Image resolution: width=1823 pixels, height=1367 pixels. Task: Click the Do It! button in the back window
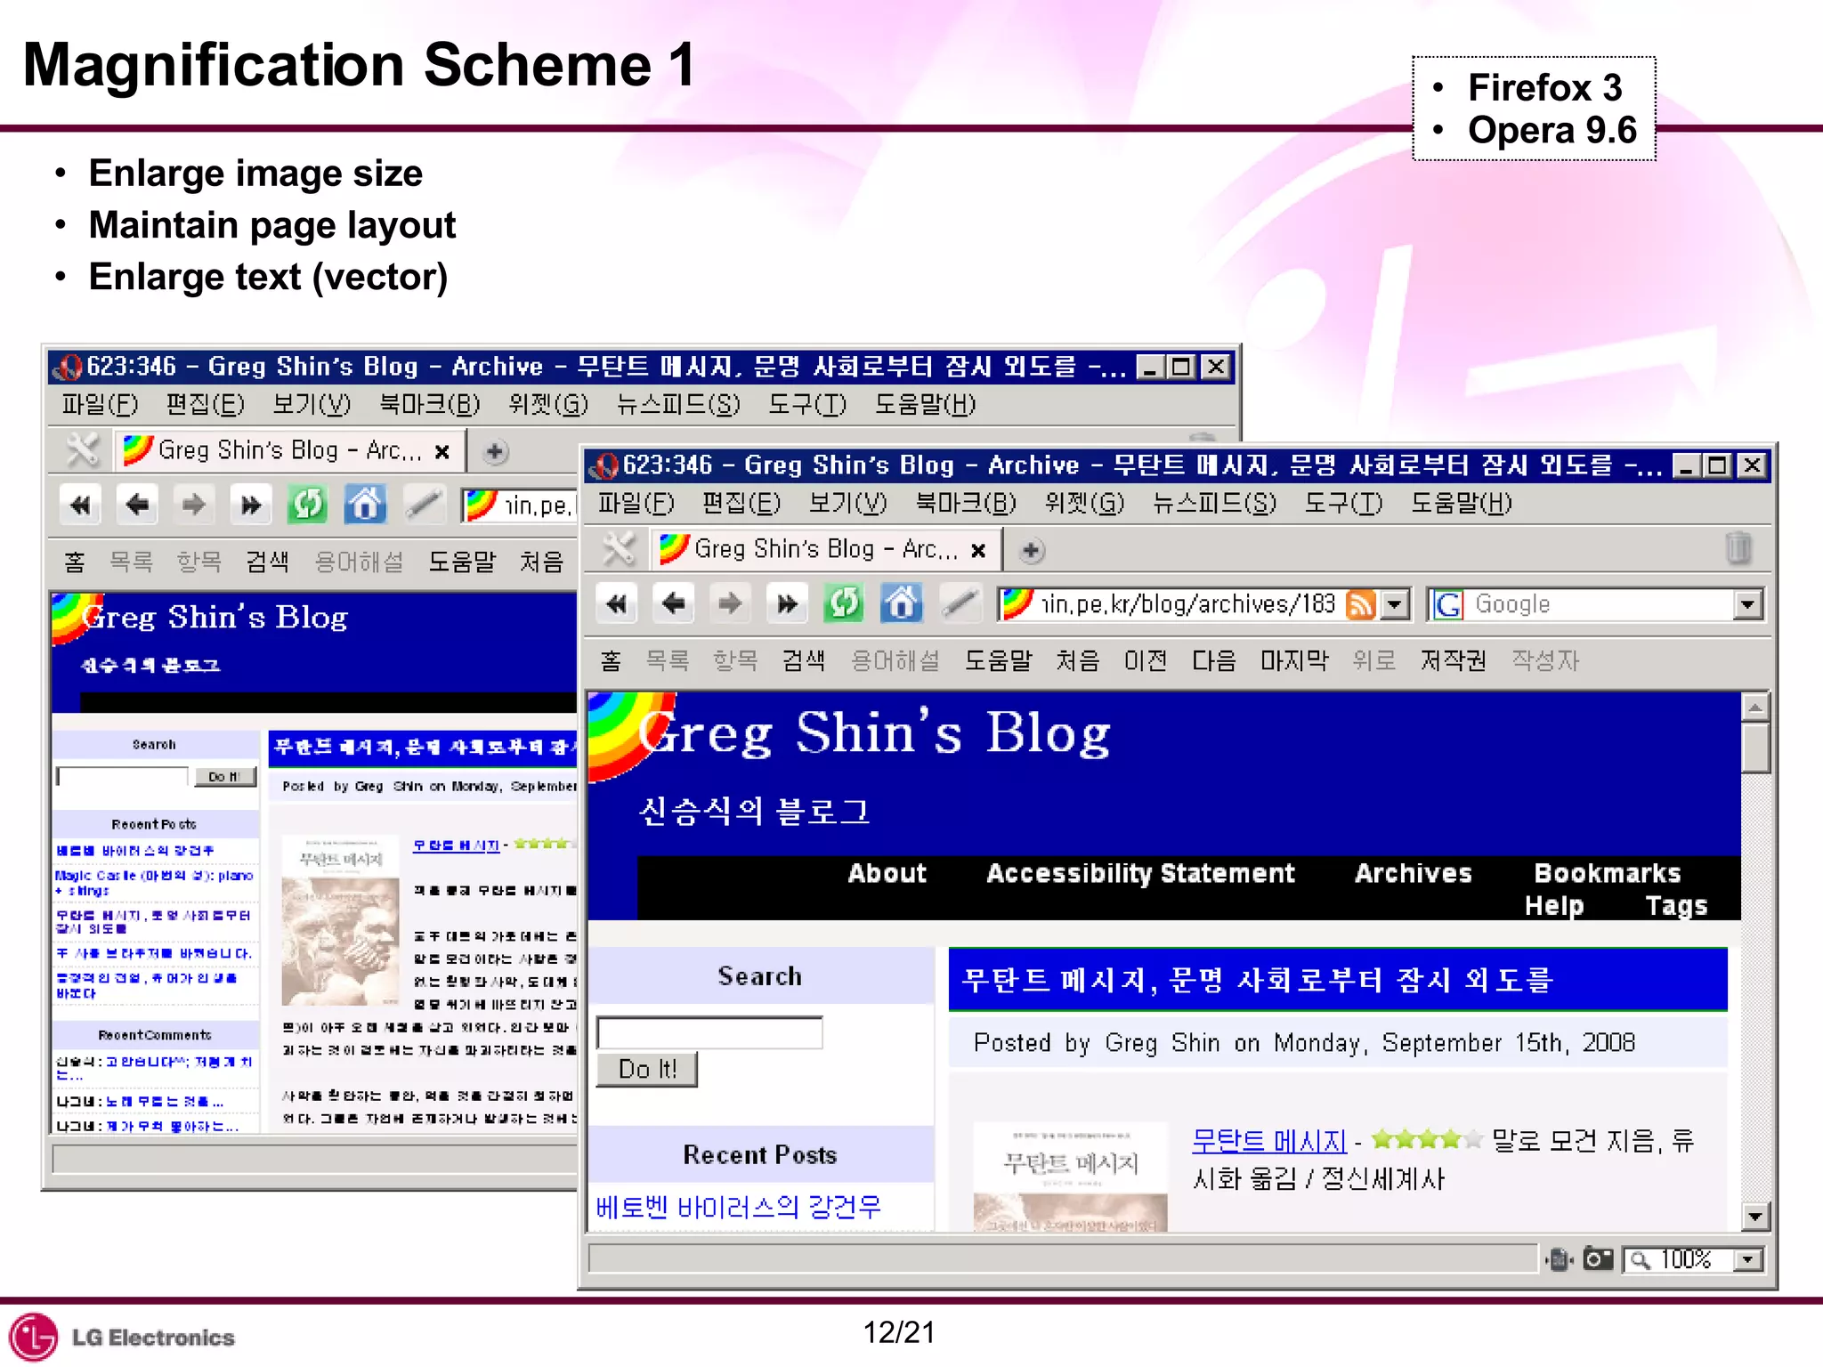225,777
